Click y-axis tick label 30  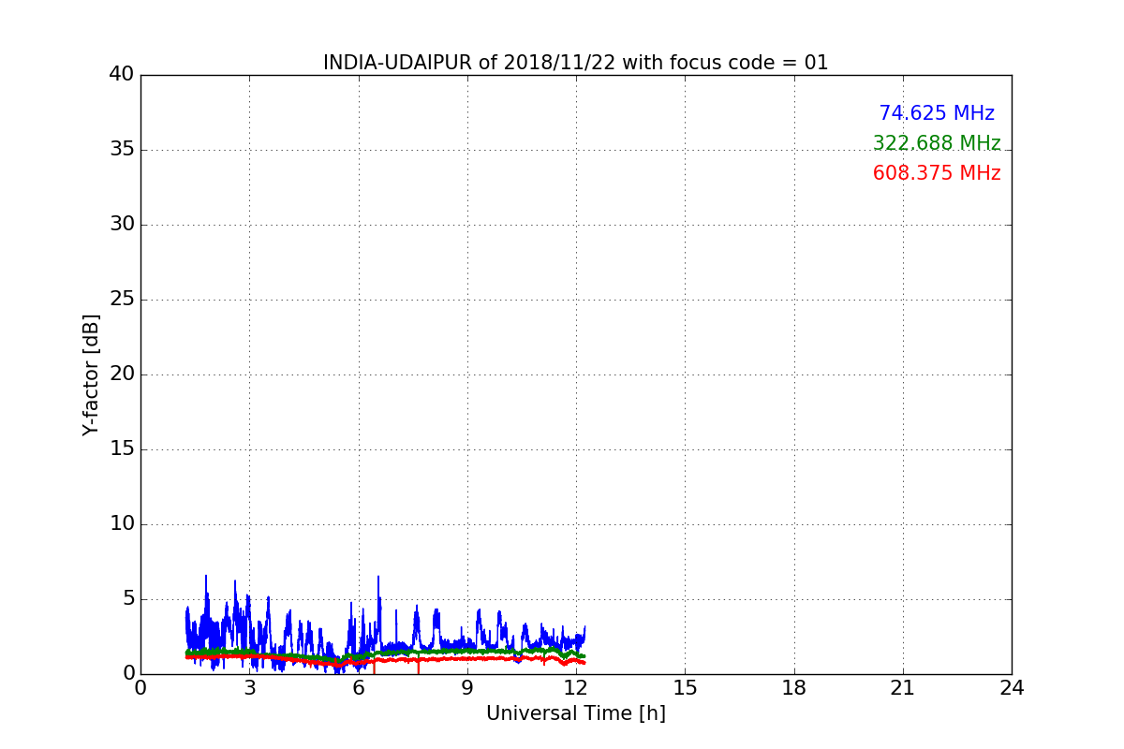click(122, 225)
